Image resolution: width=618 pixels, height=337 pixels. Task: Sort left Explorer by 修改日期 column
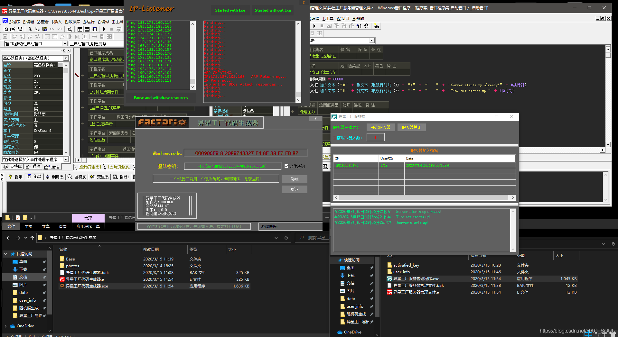tap(151, 249)
